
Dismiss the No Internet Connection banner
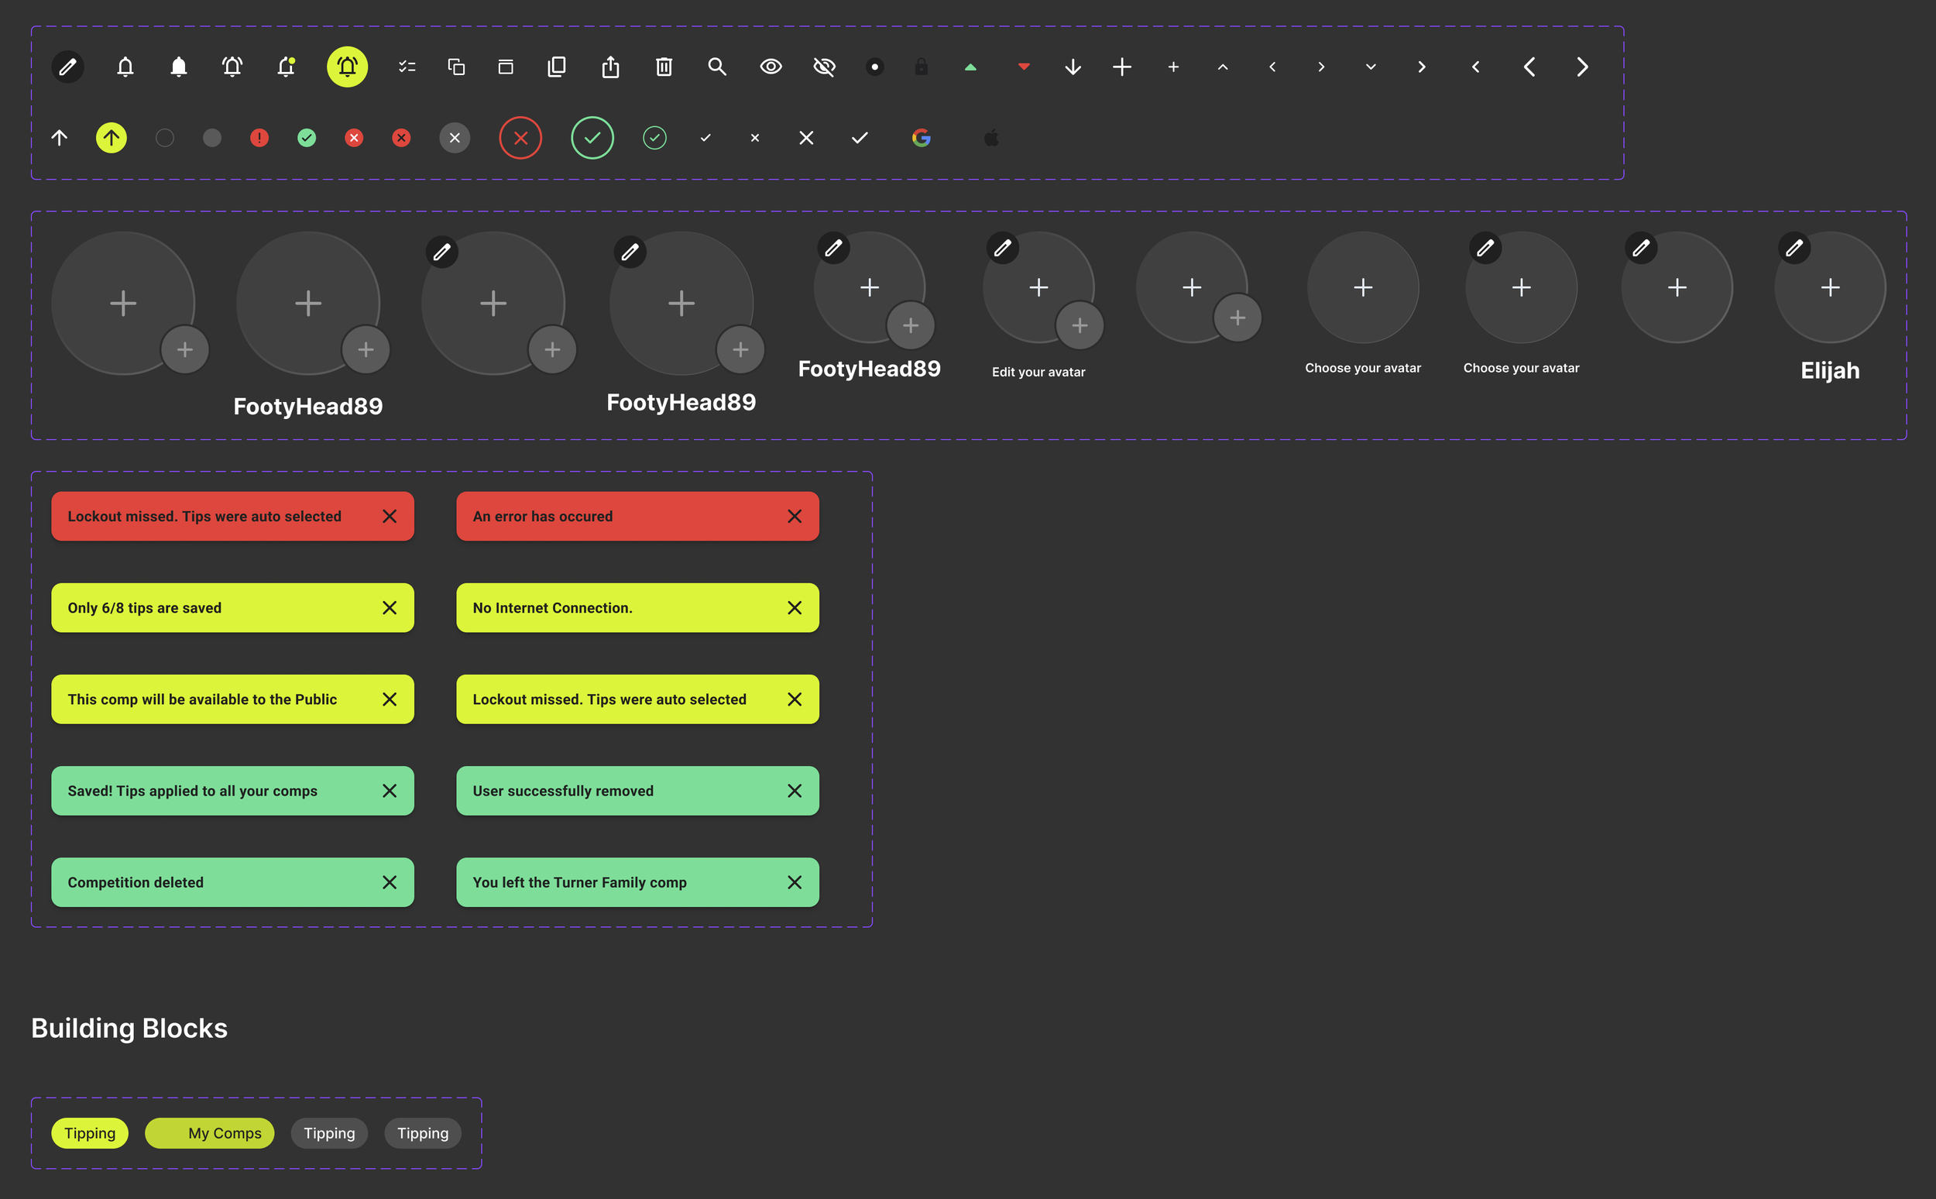pyautogui.click(x=795, y=607)
